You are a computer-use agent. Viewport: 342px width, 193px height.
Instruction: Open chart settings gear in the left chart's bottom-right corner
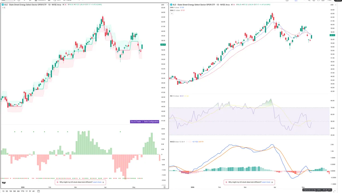tap(164, 187)
